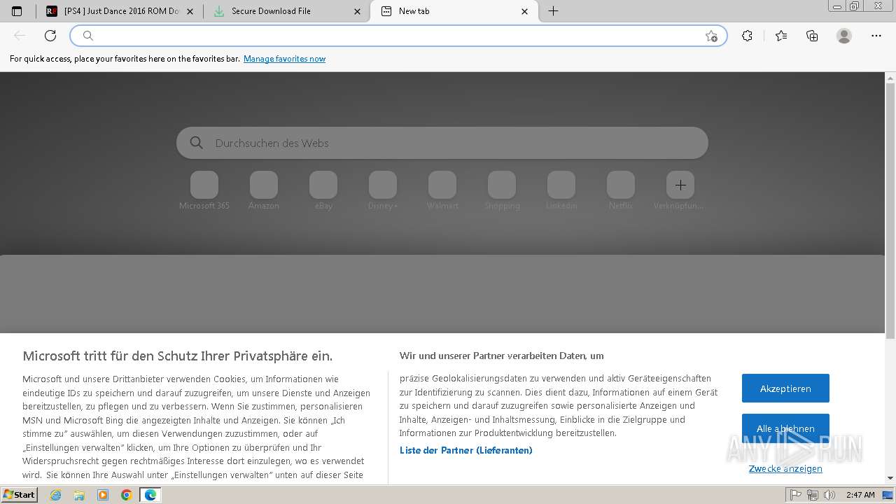Image resolution: width=896 pixels, height=504 pixels.
Task: Click the 2:47 AM system clock
Action: pos(860,495)
